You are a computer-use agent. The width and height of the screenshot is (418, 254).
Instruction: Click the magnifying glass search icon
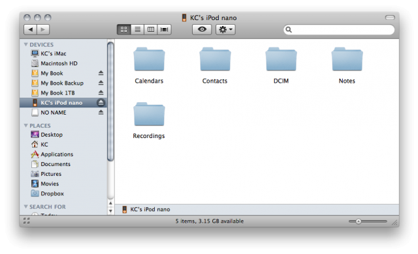click(x=289, y=29)
